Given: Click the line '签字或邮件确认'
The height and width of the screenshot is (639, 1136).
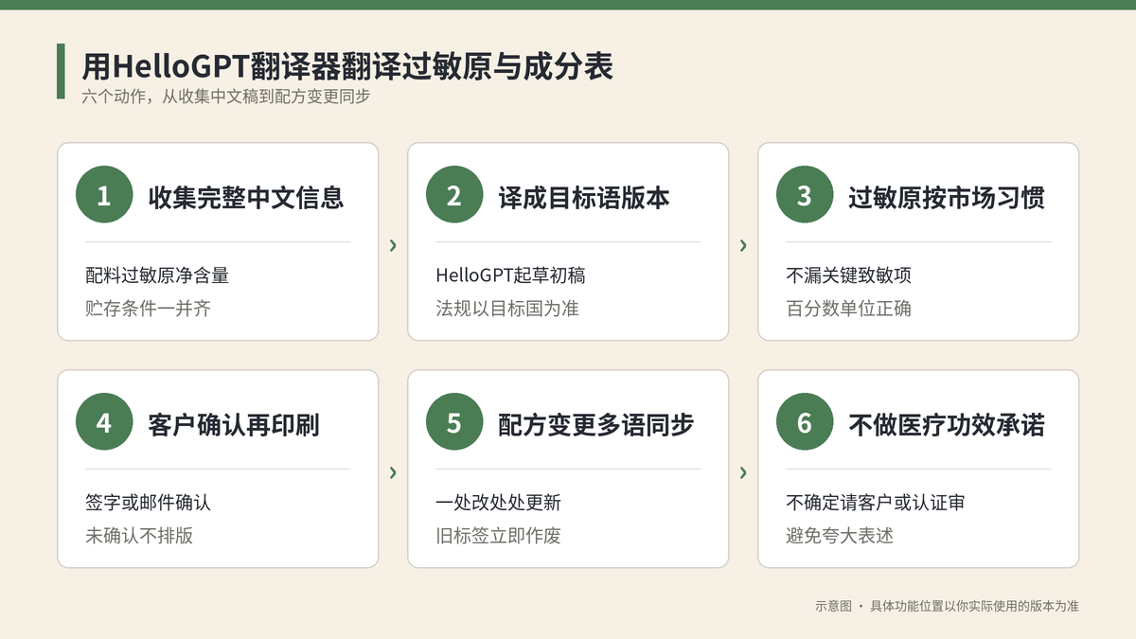Looking at the screenshot, I should tap(148, 503).
